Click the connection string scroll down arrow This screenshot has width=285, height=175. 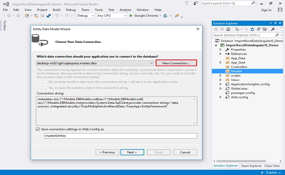[x=194, y=123]
